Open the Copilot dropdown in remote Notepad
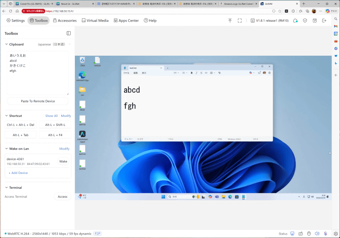 (x=252, y=73)
